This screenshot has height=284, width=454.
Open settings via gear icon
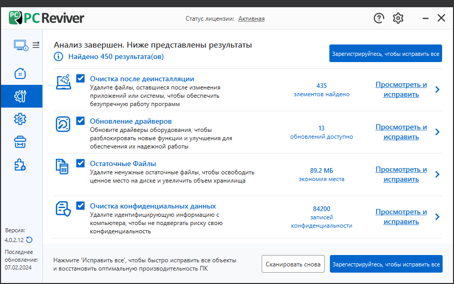(398, 18)
